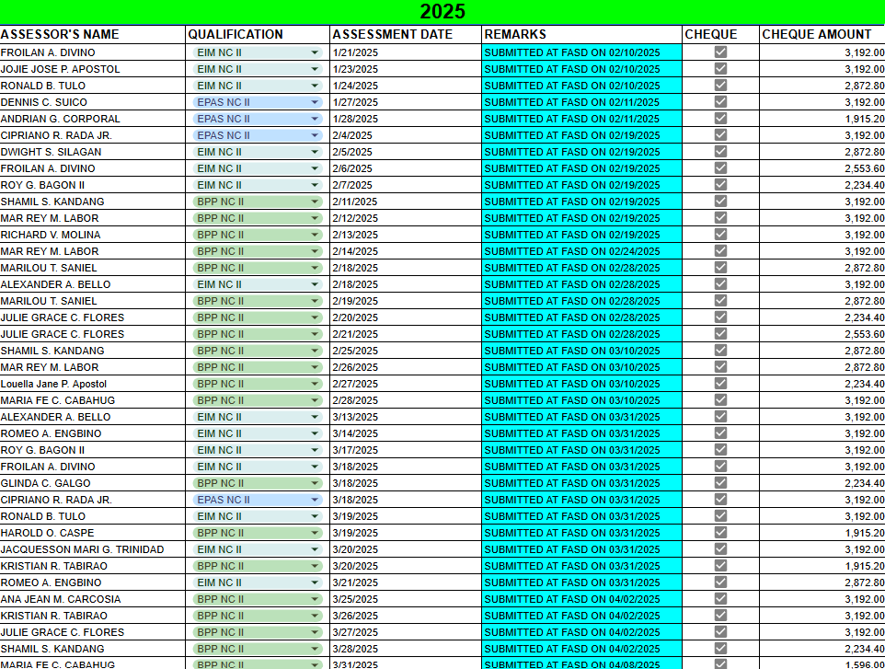Image resolution: width=885 pixels, height=669 pixels.
Task: Select the QUALIFICATION column header
Action: [258, 34]
